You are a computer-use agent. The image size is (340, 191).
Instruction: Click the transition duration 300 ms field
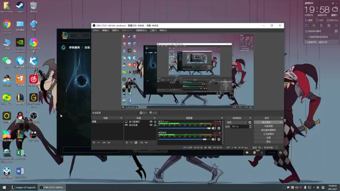point(239,126)
